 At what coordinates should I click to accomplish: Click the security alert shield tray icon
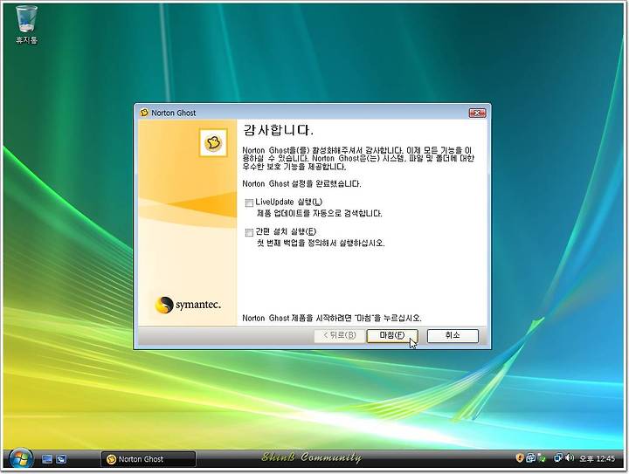point(520,457)
